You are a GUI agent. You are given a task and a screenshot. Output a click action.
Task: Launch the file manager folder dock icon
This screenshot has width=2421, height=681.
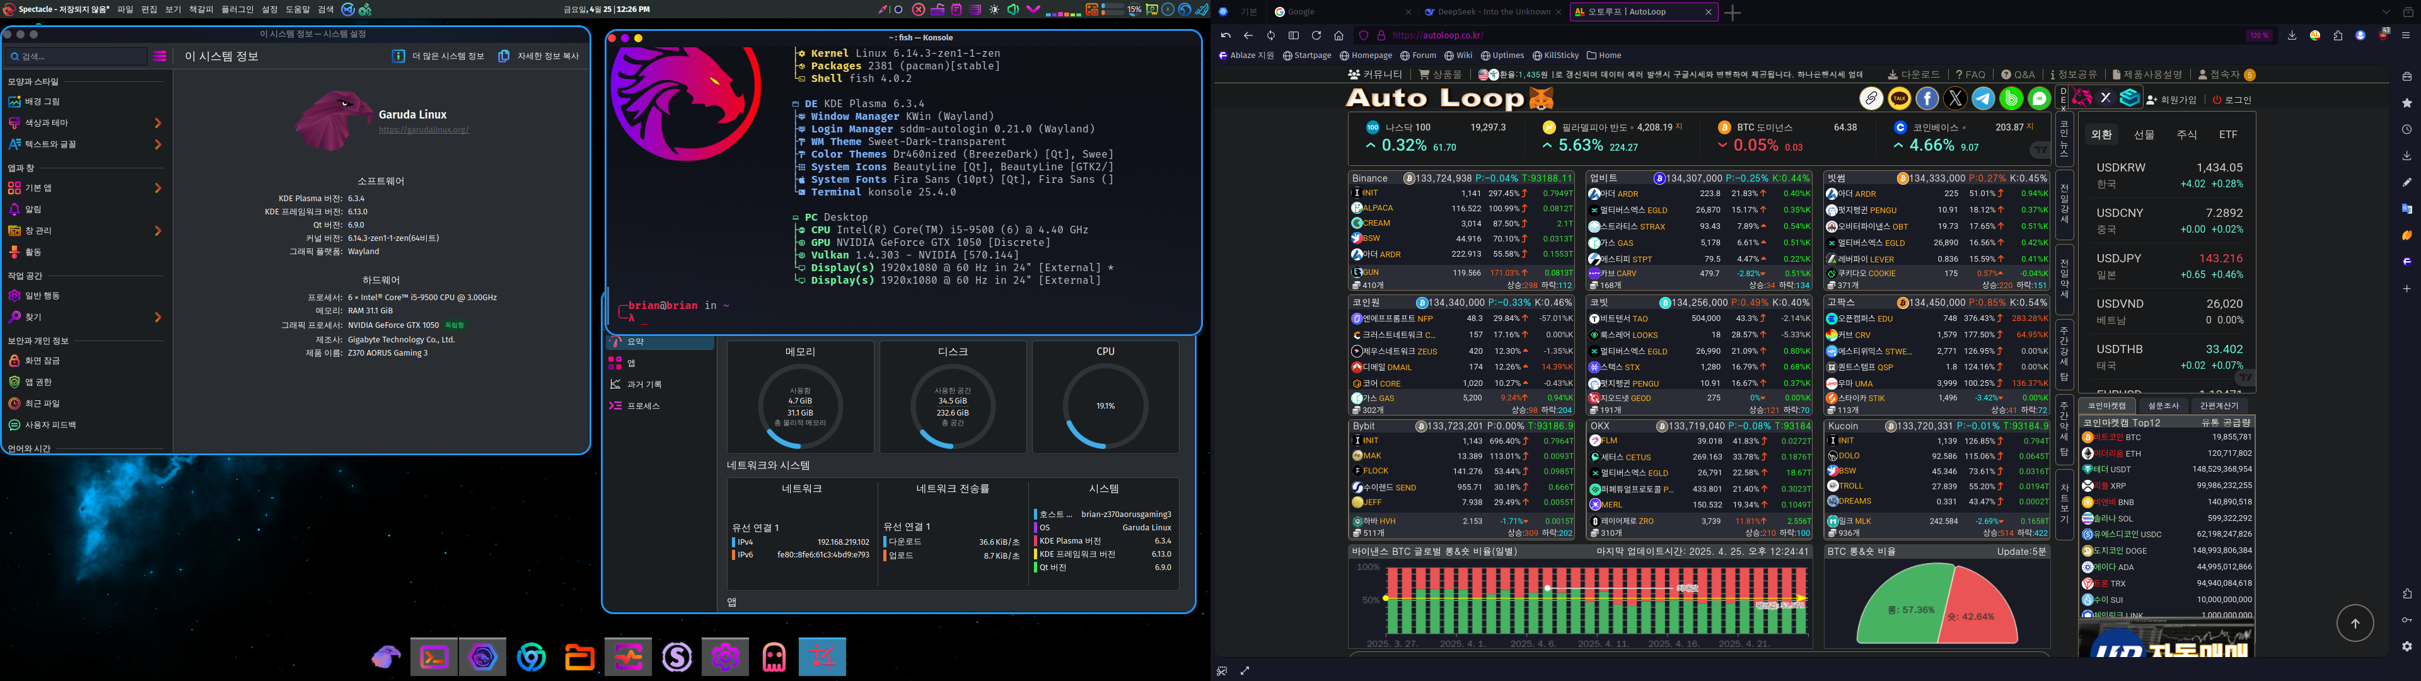click(580, 658)
